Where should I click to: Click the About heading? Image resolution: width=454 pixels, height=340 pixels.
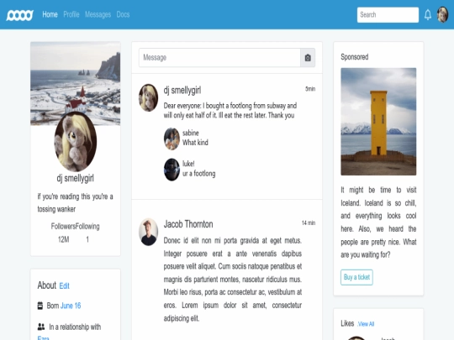tap(46, 285)
